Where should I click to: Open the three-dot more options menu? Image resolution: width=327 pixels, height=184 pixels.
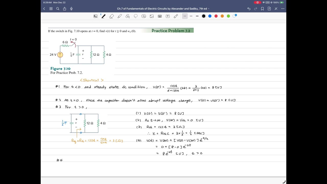coord(283,9)
